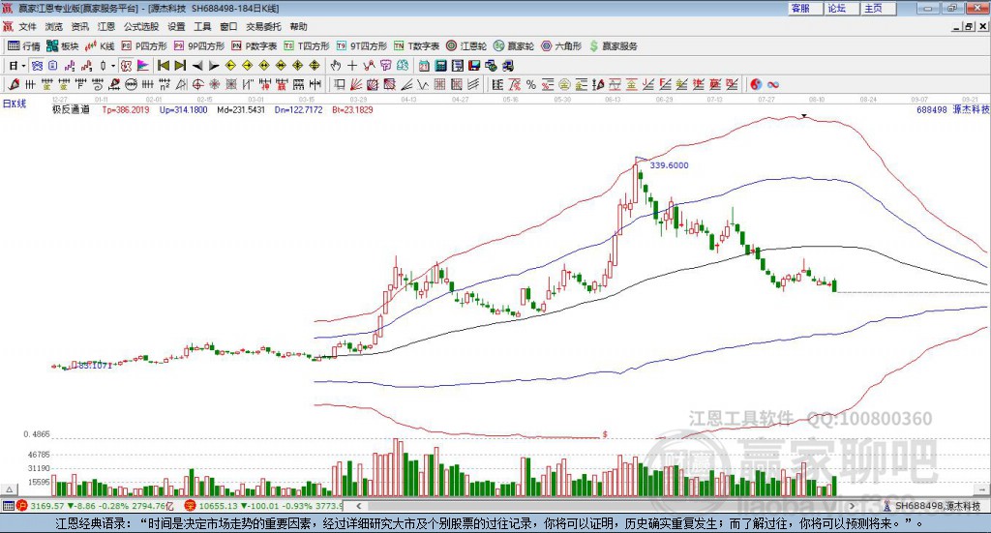Image resolution: width=991 pixels, height=533 pixels.
Task: Open the 赢家轮 wheel tool
Action: pyautogui.click(x=514, y=45)
